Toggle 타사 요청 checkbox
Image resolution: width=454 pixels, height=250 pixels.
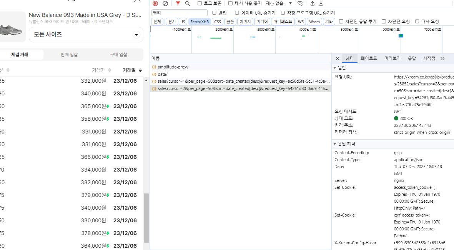417,22
